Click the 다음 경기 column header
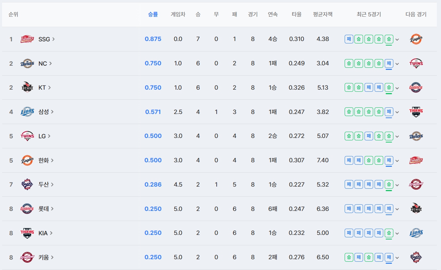441x270 pixels. tap(416, 14)
